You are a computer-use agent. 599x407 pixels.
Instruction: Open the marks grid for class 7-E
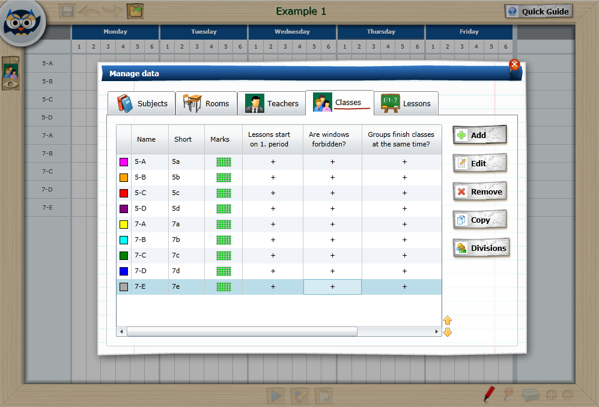tap(224, 287)
